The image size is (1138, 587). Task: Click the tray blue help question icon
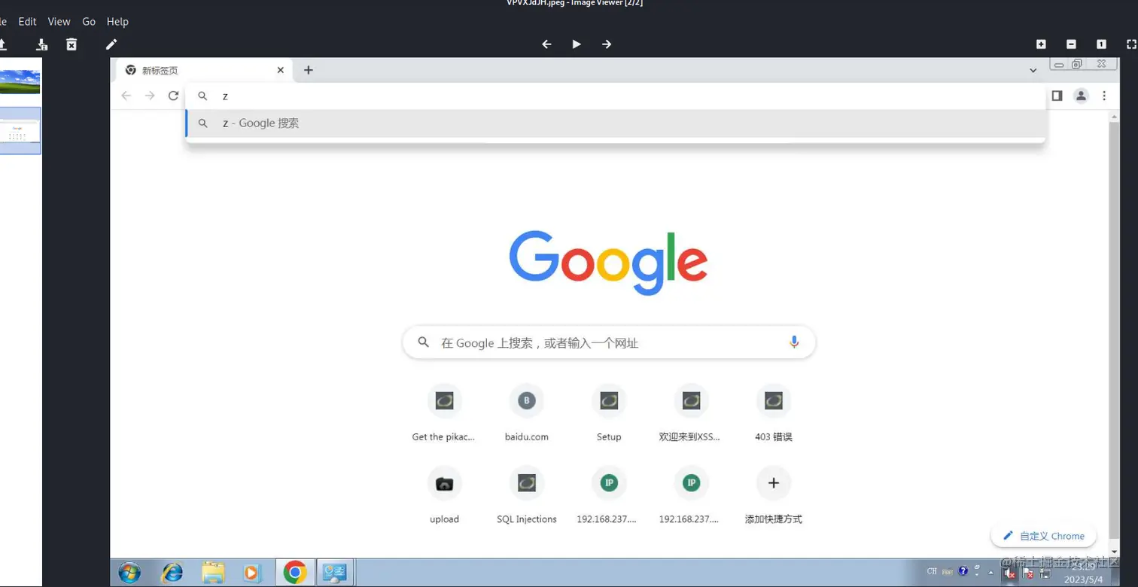click(x=963, y=571)
